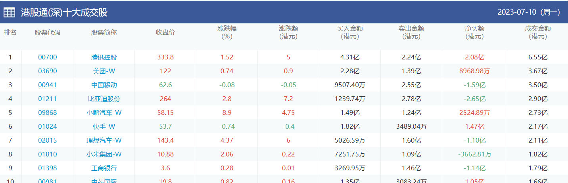Select the 小鹏汽车-W link
The height and width of the screenshot is (183, 568).
coord(104,112)
